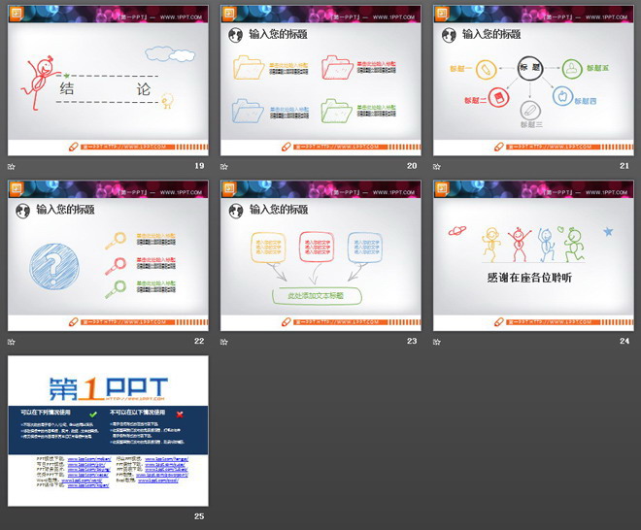Click slide number 24 label
The image size is (641, 530).
[624, 342]
